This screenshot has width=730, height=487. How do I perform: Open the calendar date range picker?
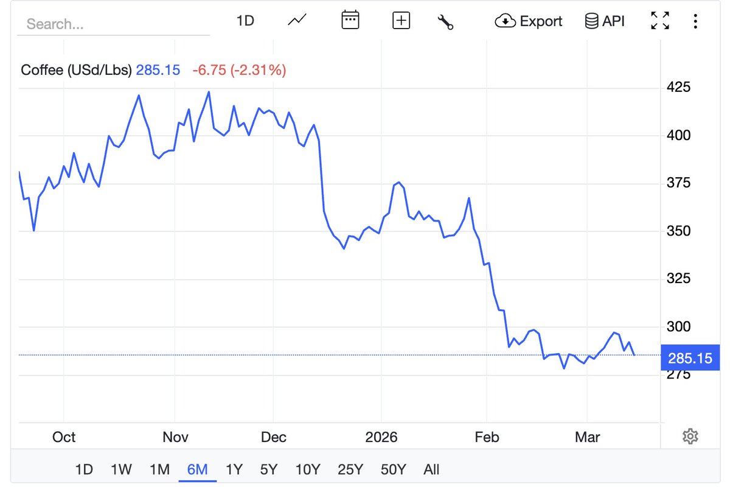[x=350, y=20]
